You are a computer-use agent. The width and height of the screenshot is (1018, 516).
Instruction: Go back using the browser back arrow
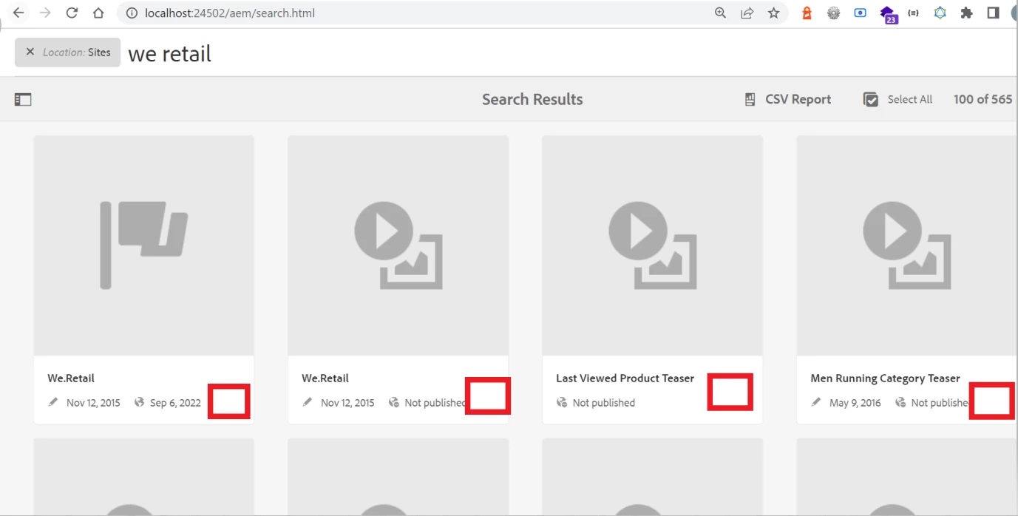pyautogui.click(x=18, y=13)
